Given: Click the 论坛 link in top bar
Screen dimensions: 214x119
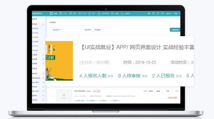Looking at the screenshot, I should tap(176, 13).
